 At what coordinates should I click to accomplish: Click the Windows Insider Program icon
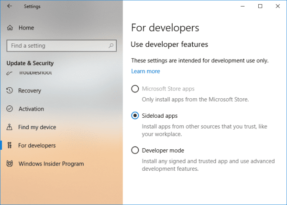[10, 164]
